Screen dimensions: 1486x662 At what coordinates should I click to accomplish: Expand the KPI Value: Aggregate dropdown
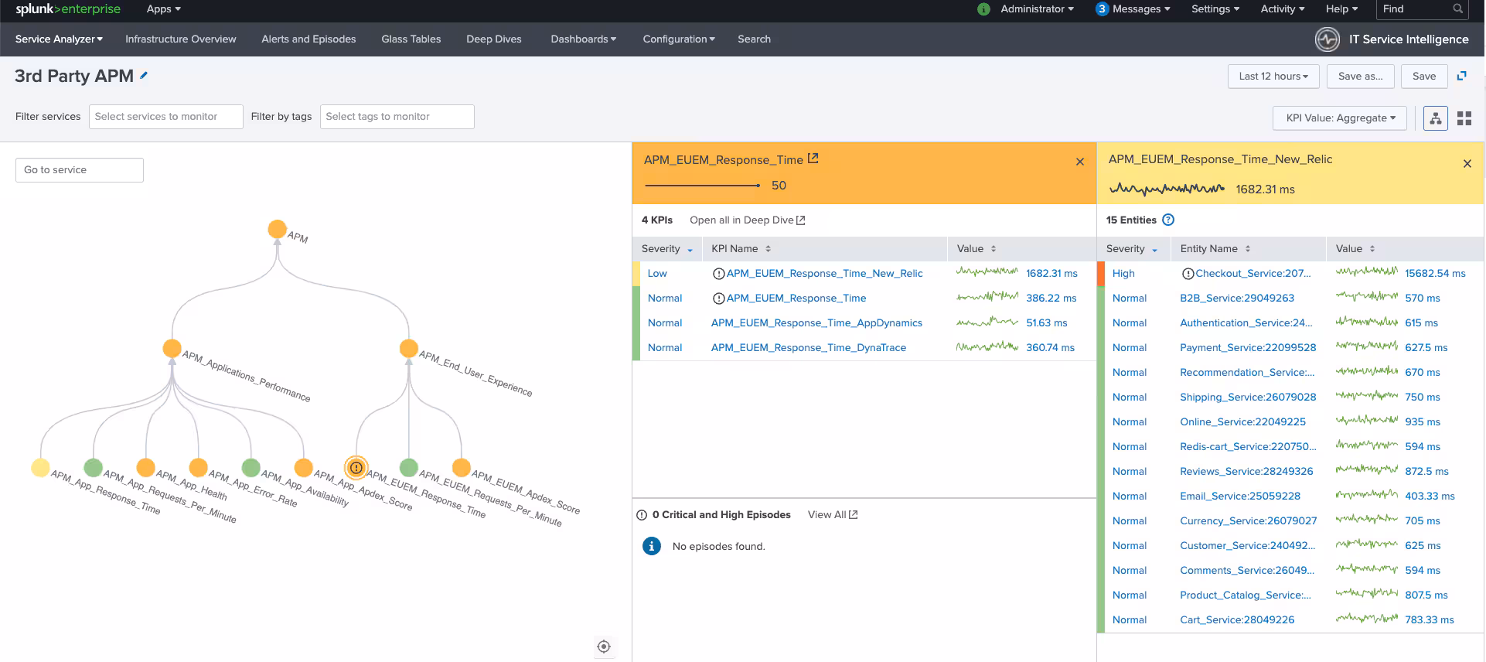(x=1339, y=118)
